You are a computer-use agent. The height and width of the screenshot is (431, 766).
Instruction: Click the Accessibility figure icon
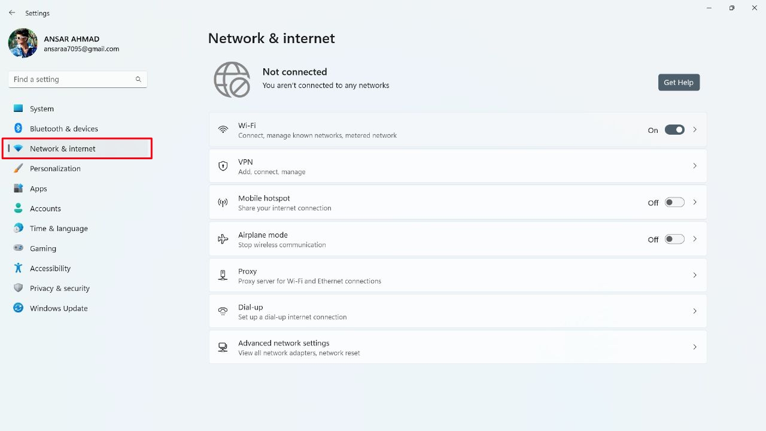point(18,268)
